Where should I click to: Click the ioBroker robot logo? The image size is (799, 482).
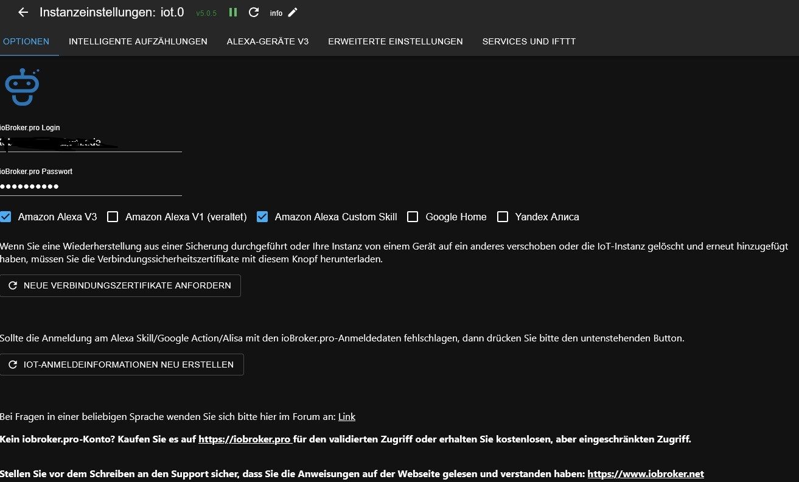[x=23, y=88]
